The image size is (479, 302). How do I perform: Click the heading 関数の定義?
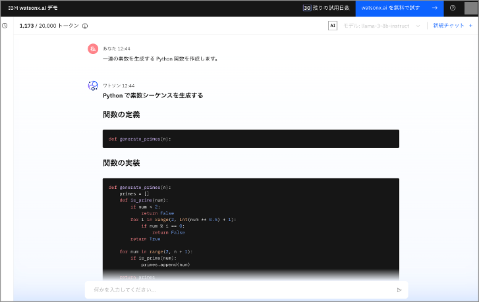(x=121, y=114)
